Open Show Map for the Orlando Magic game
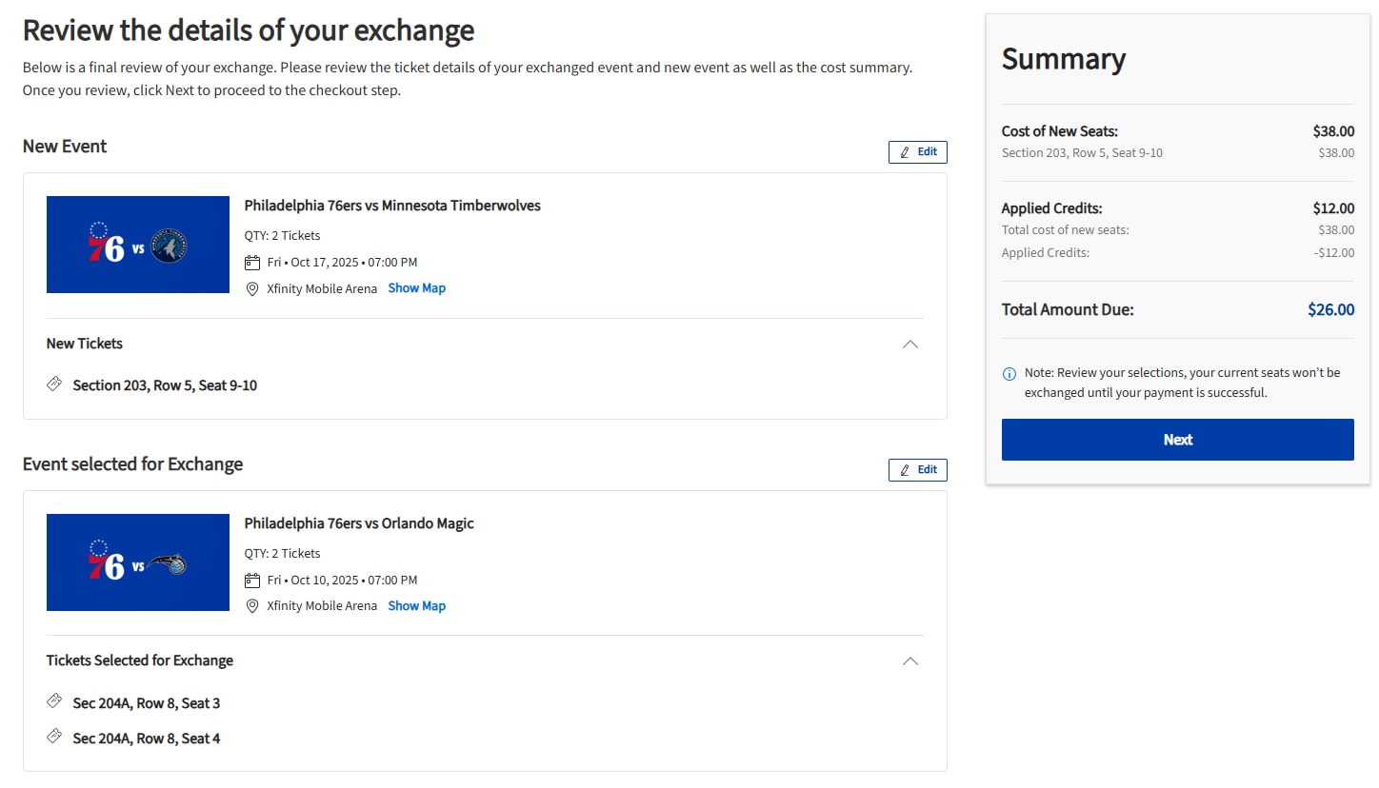This screenshot has height=788, width=1379. pos(416,605)
